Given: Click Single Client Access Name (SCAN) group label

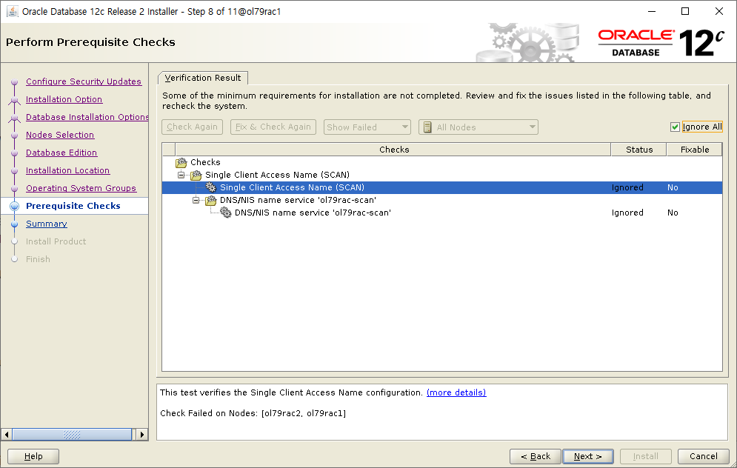Looking at the screenshot, I should [x=277, y=175].
